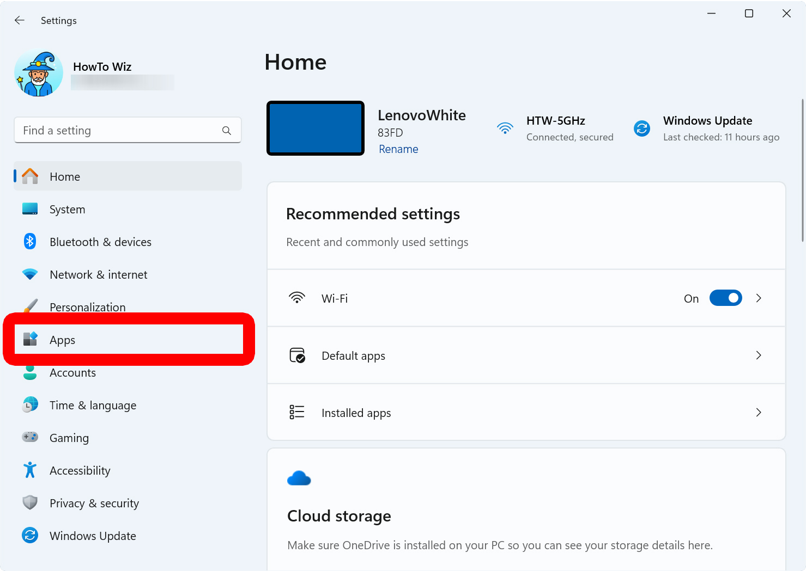This screenshot has width=806, height=571.
Task: Click the Privacy & security shield icon
Action: pyautogui.click(x=30, y=502)
